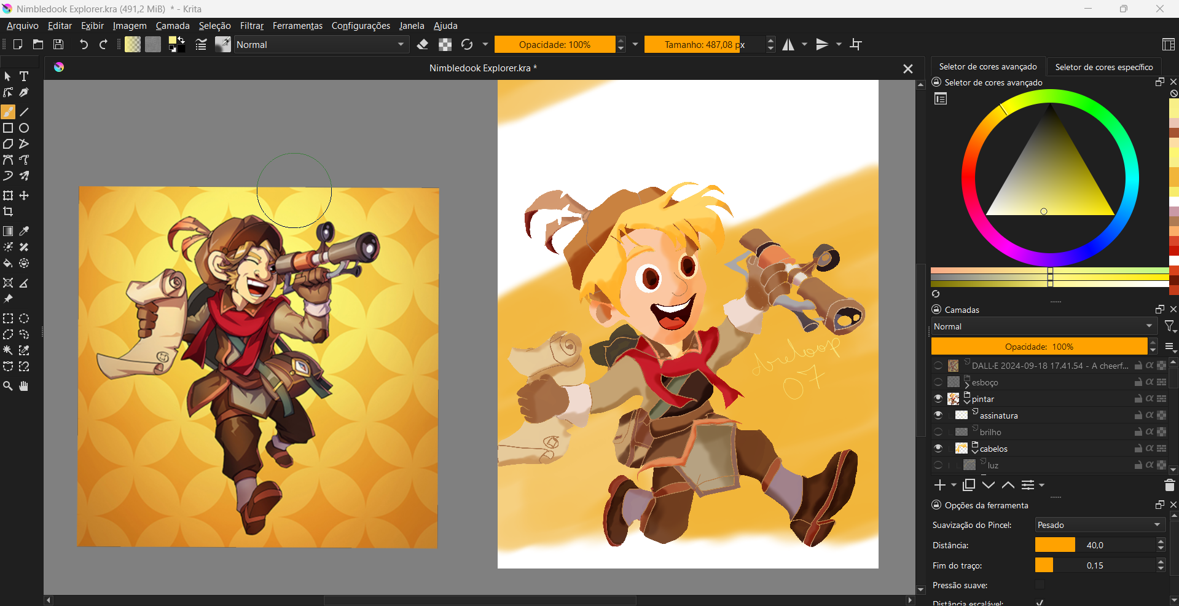Image resolution: width=1179 pixels, height=606 pixels.
Task: Switch to Seletor de cores específico tab
Action: coord(1103,67)
